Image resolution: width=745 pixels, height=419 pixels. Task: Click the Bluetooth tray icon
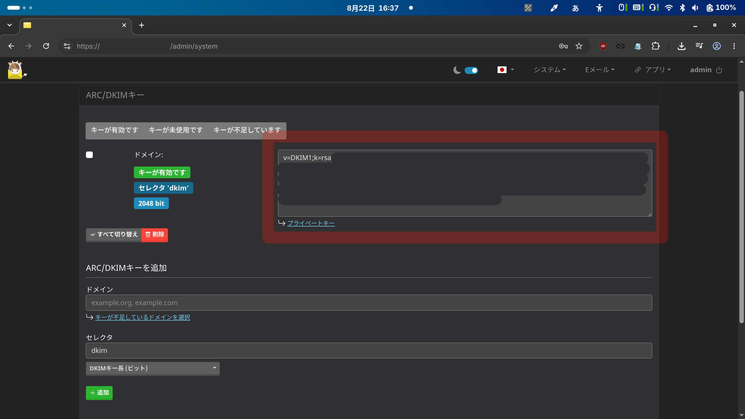682,8
